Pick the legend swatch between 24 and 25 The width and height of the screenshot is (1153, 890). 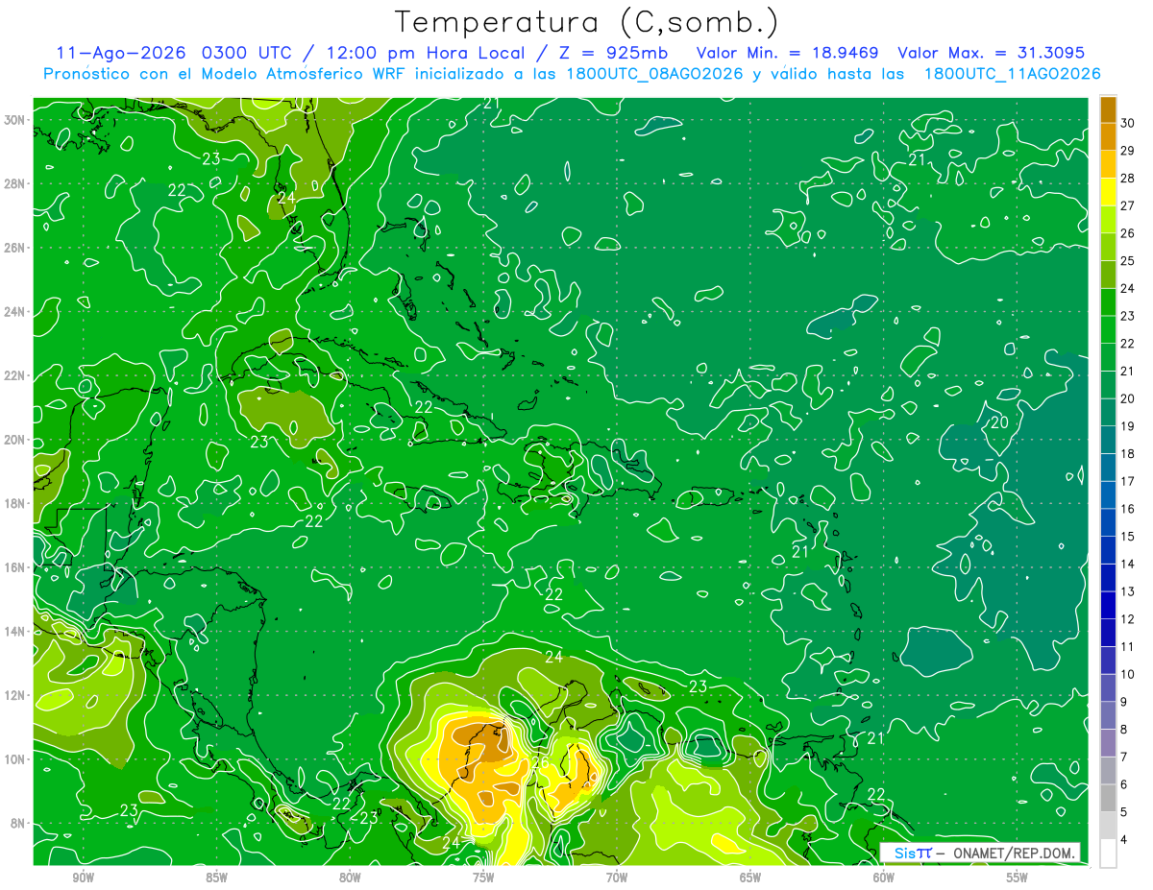[x=1108, y=276]
